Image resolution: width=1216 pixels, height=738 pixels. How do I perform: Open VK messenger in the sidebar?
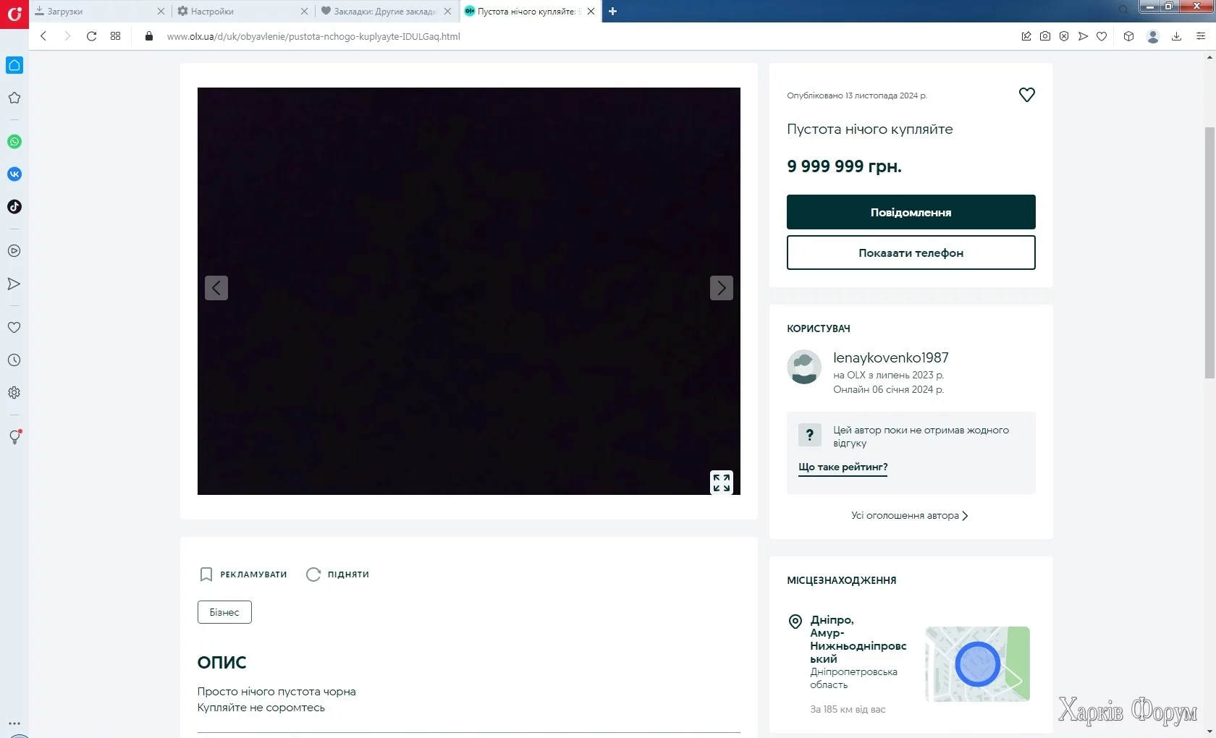point(14,174)
